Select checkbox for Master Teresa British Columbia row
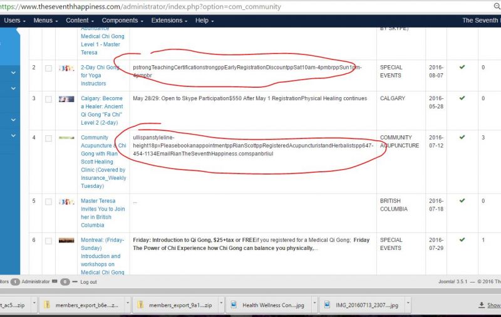 pos(48,202)
